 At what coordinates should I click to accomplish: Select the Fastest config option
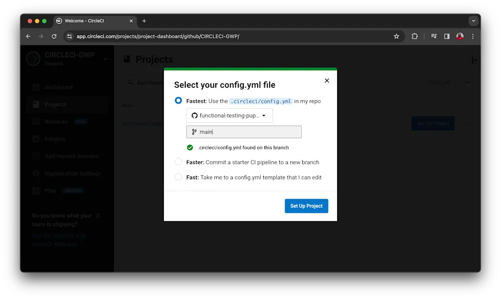(x=178, y=100)
